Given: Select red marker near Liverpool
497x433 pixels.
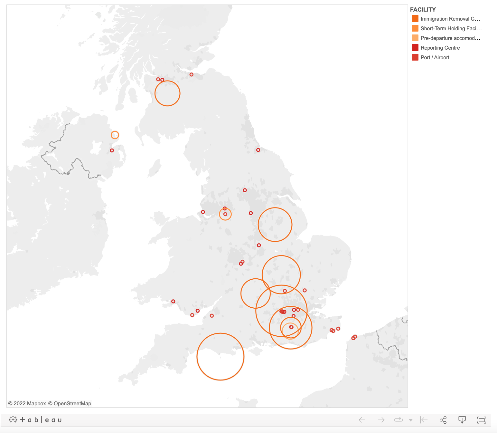Looking at the screenshot, I should [203, 212].
